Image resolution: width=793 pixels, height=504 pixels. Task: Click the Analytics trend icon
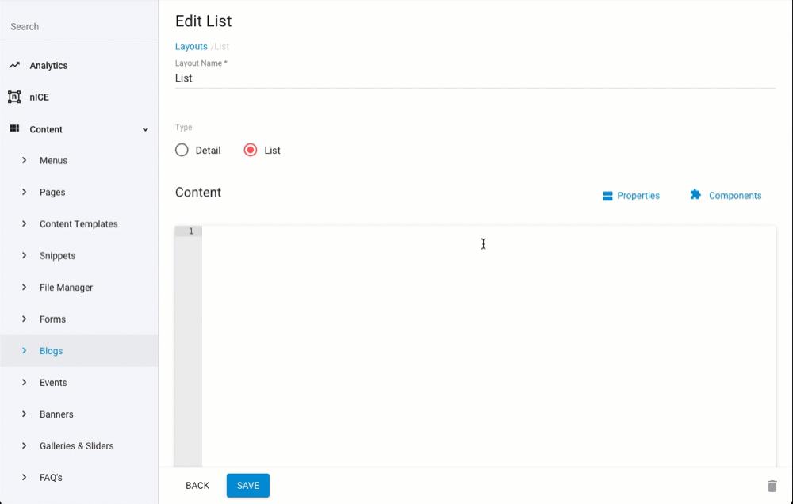(14, 65)
